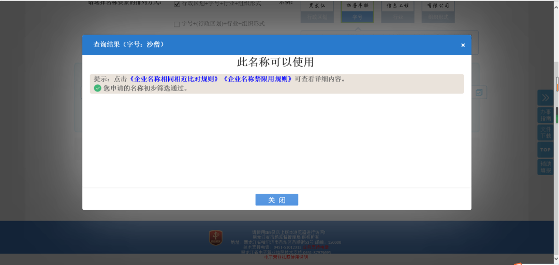The height and width of the screenshot is (265, 559).
Task: Click text 您申请的名称初步筛选通过。
Action: pyautogui.click(x=145, y=88)
